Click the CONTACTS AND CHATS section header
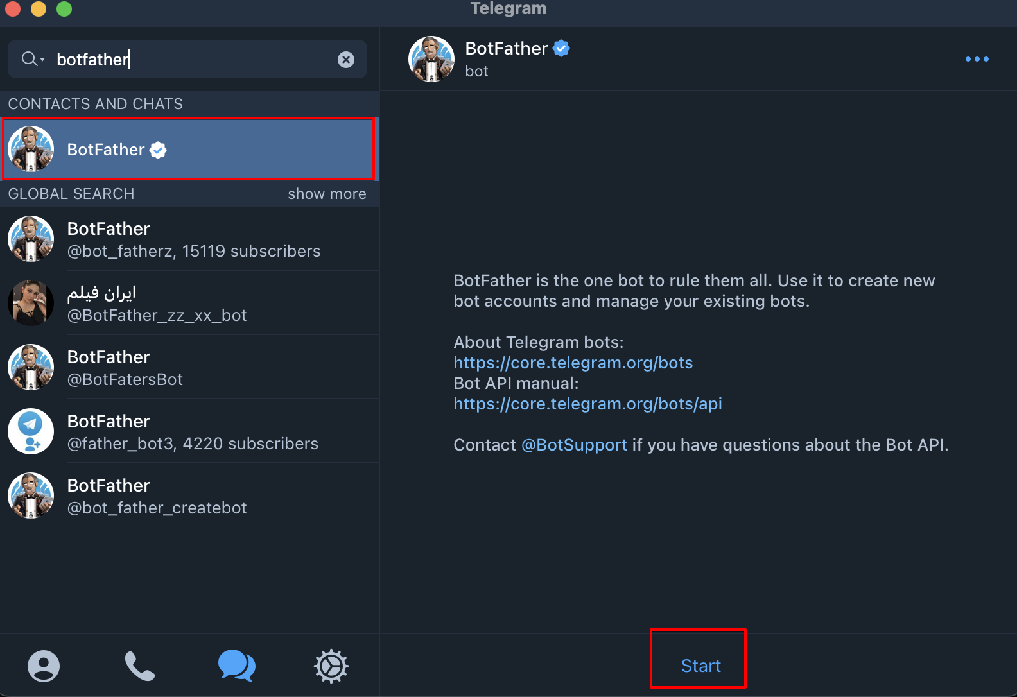The image size is (1017, 697). tap(96, 104)
